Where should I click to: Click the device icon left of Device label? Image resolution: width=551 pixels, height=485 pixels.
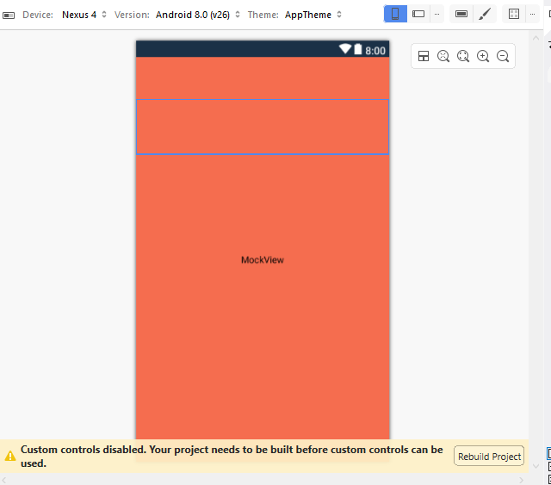[x=9, y=16]
